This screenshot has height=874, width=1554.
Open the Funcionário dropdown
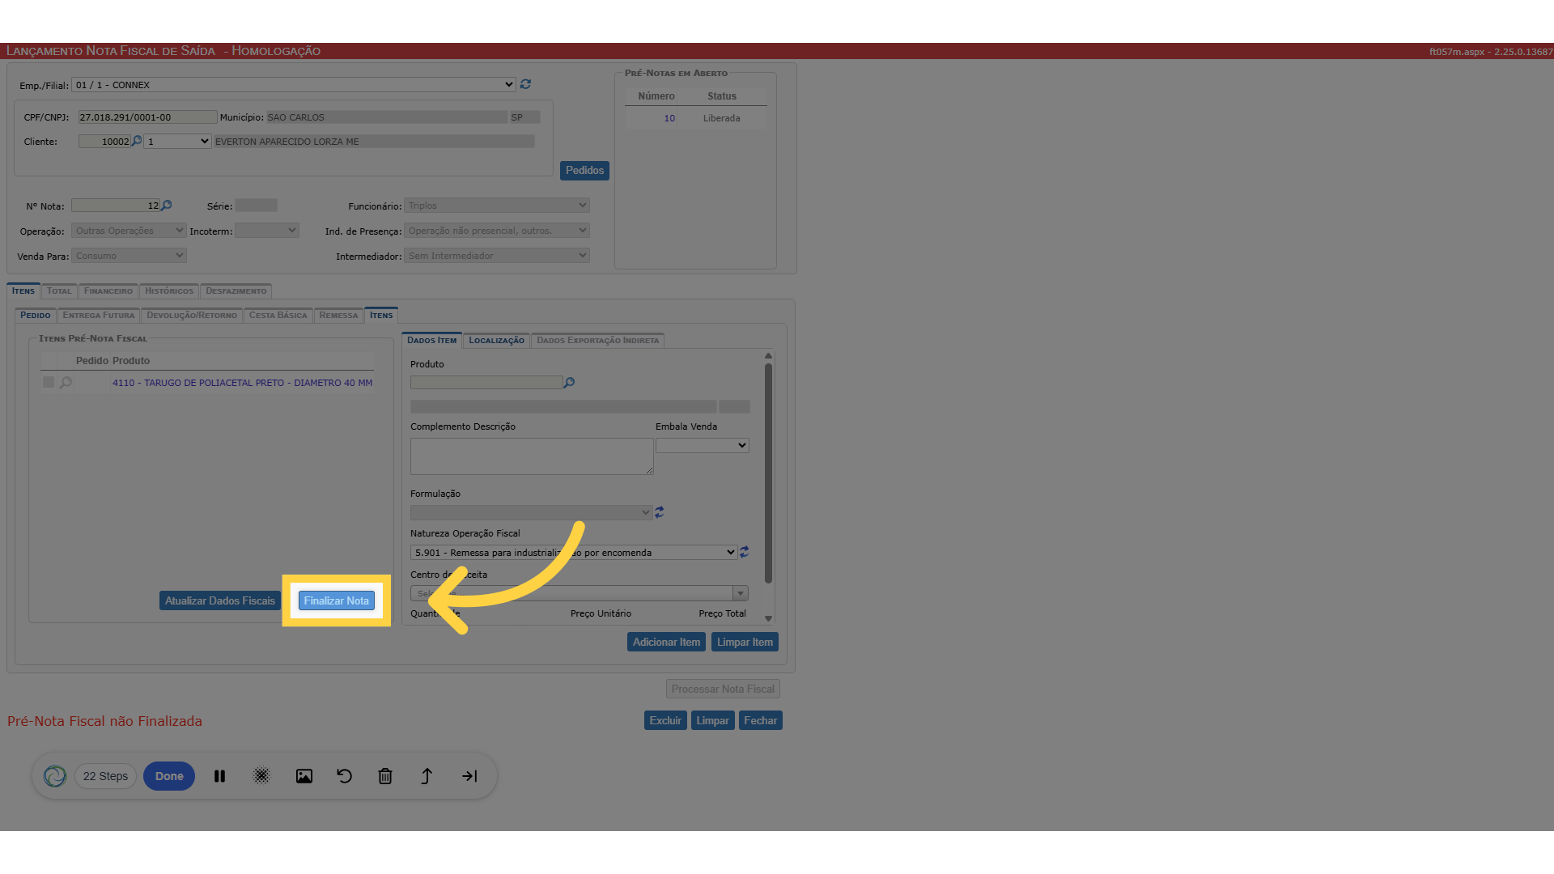tap(497, 206)
